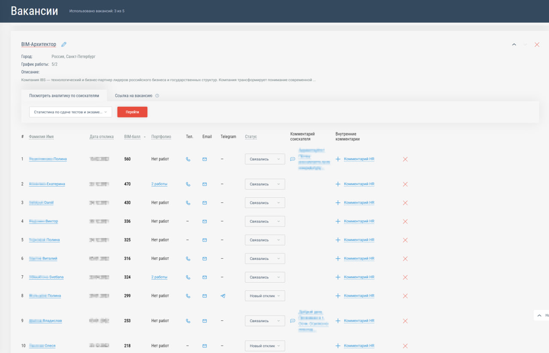
Task: Click Комментарий HR link for Владислав
Action: click(x=359, y=321)
